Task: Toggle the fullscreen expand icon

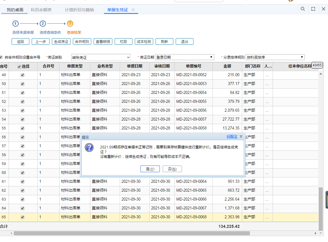Action: click(x=313, y=9)
